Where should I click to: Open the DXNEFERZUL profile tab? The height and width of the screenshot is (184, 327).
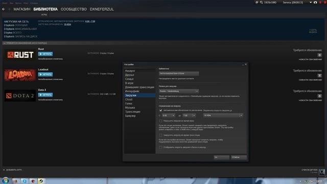(x=102, y=9)
